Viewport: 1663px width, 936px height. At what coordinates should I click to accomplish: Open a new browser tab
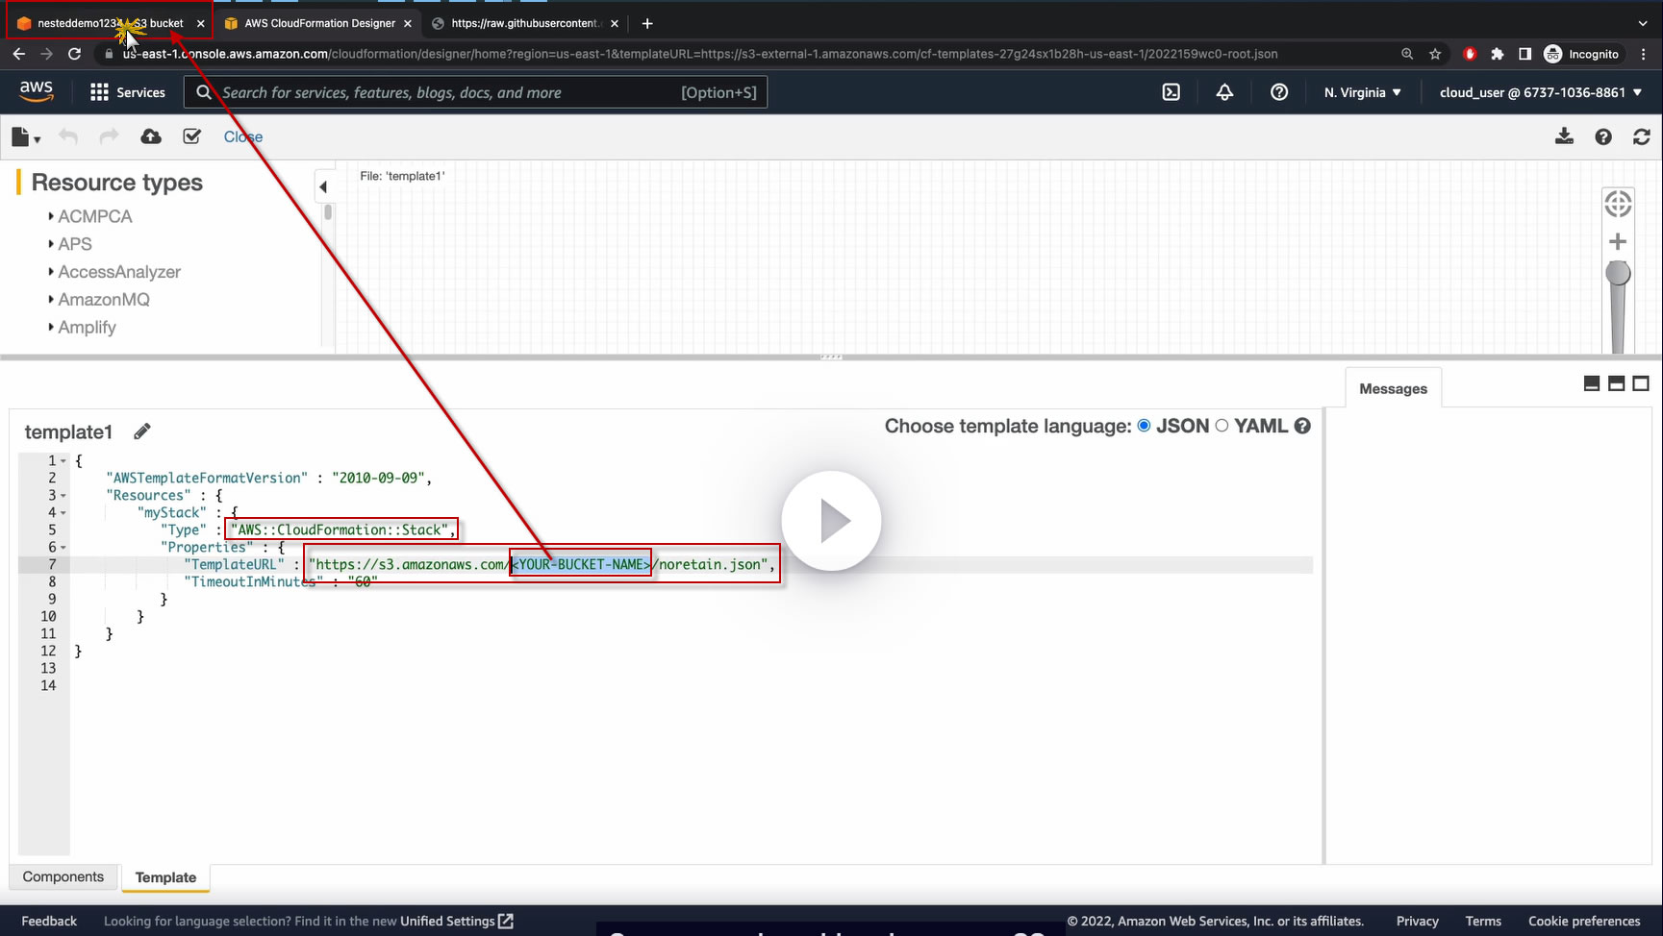point(647,23)
